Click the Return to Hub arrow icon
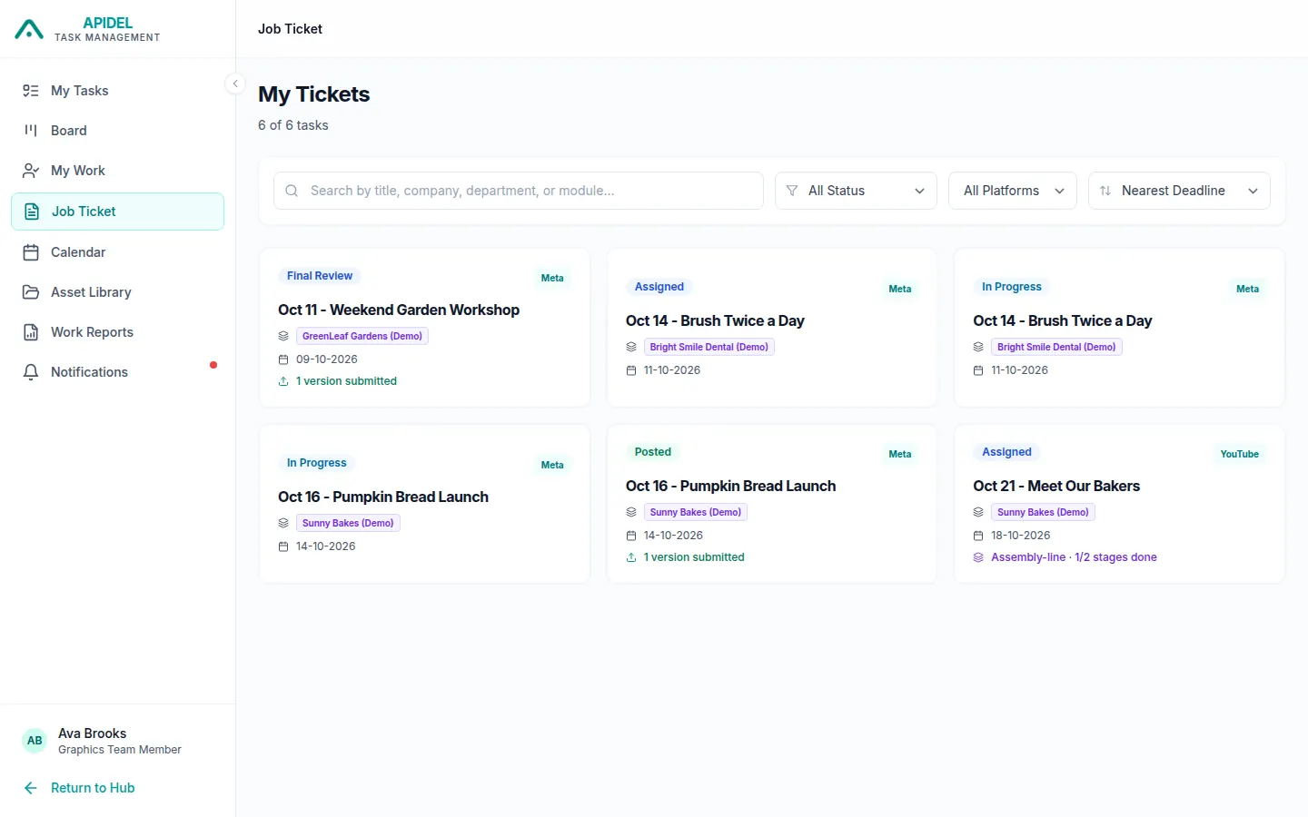Image resolution: width=1308 pixels, height=817 pixels. point(31,788)
